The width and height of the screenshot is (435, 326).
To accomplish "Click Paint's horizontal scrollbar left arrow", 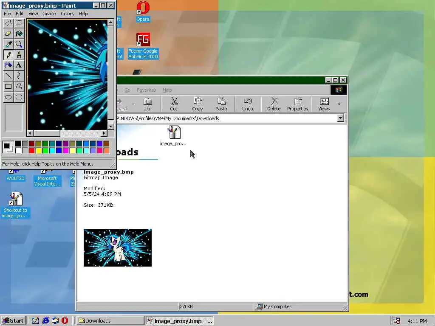I will pos(30,133).
